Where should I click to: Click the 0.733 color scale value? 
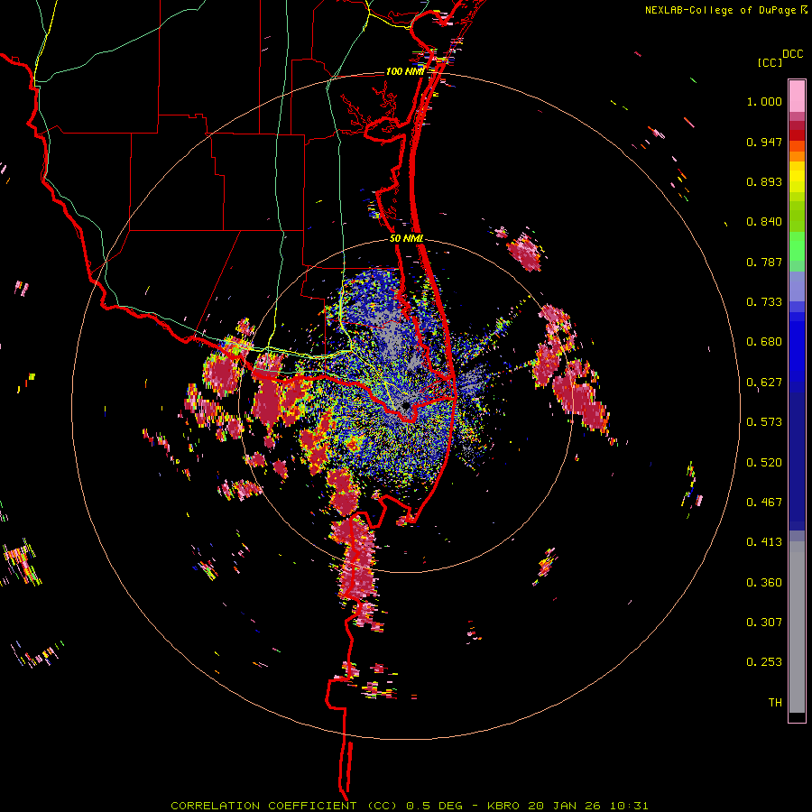(764, 302)
